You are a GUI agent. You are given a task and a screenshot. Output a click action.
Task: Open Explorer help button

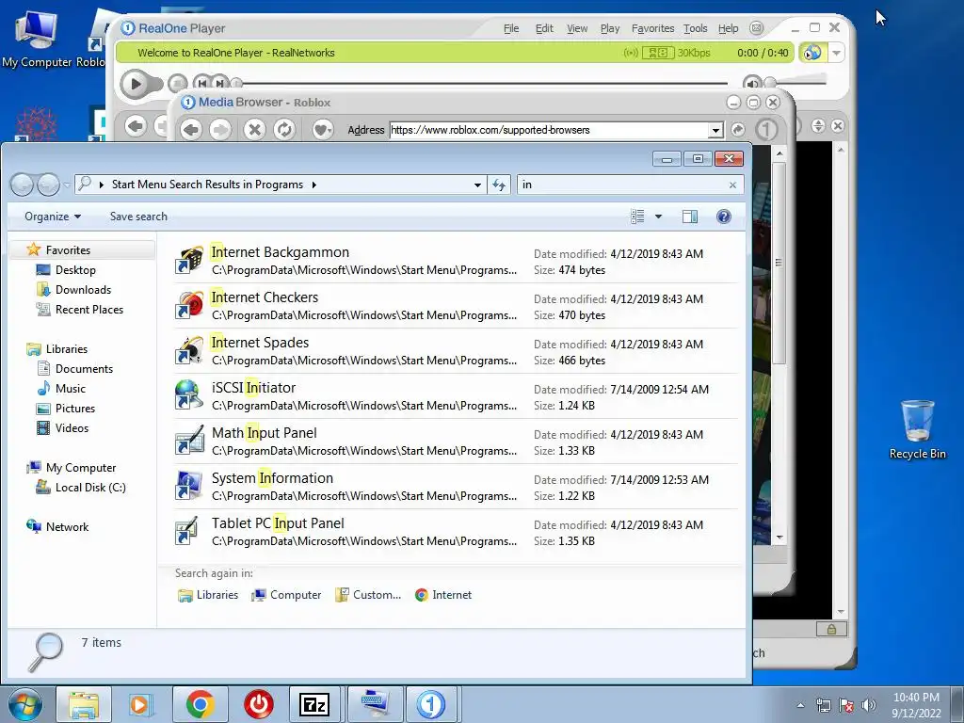[724, 217]
